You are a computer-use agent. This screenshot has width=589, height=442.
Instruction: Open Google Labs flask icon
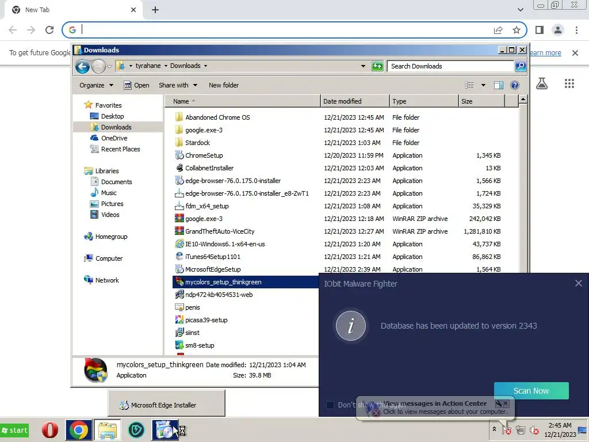point(542,83)
